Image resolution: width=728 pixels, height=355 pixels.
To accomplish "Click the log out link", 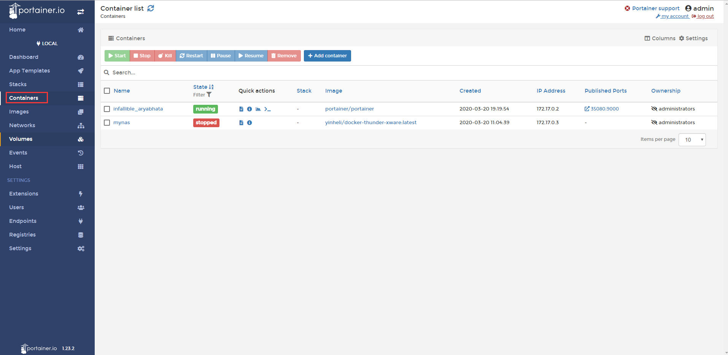I will [x=703, y=16].
